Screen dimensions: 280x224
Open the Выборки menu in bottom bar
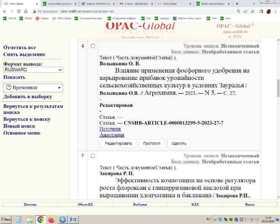140,204
